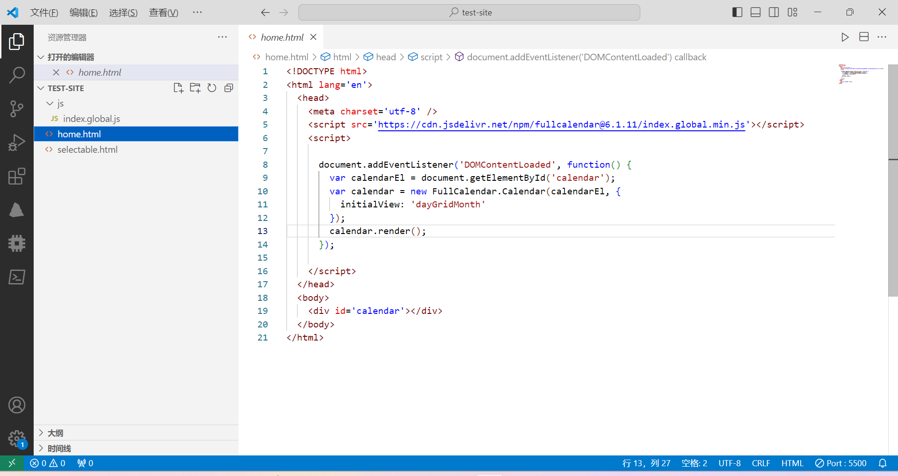898x476 pixels.
Task: Open the 选择(S) menu
Action: (123, 13)
